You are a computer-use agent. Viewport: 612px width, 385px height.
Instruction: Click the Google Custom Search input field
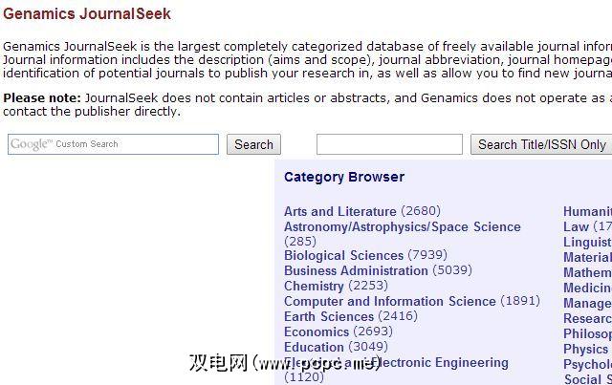pyautogui.click(x=114, y=144)
